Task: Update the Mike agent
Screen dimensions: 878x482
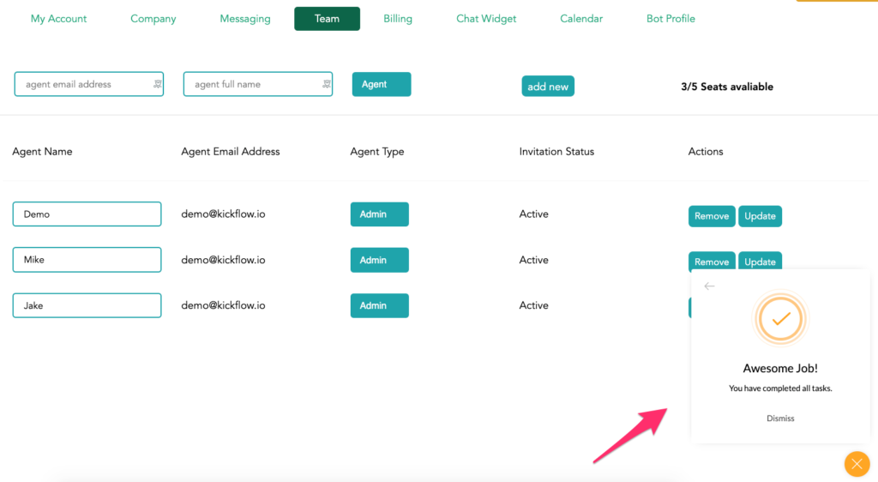Action: pyautogui.click(x=760, y=261)
